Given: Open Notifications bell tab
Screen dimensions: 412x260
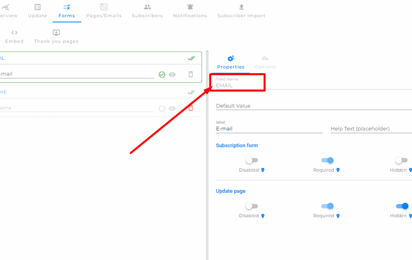Looking at the screenshot, I should coord(190,11).
